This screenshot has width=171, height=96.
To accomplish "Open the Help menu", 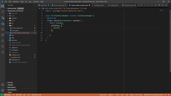I will (x=42, y=2).
